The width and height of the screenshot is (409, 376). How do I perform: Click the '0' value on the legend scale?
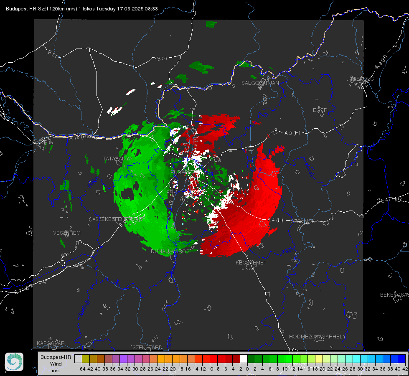click(x=248, y=369)
